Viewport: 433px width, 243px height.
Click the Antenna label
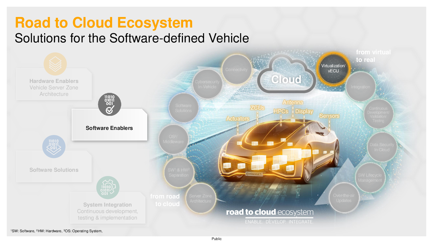tap(293, 102)
